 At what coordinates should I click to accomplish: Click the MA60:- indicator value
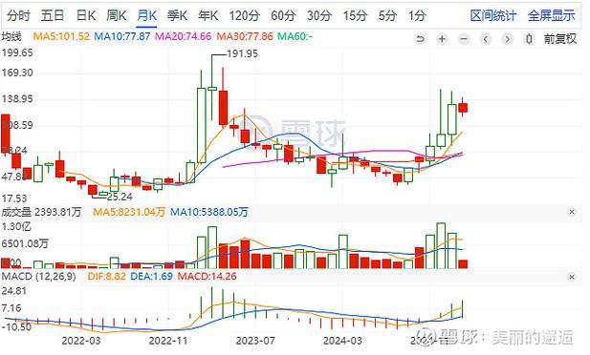click(295, 37)
